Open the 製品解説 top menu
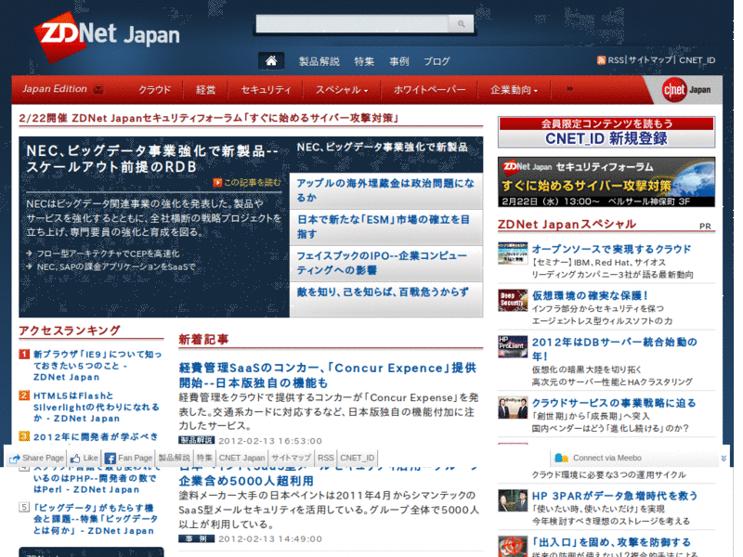The height and width of the screenshot is (557, 743). [x=319, y=61]
